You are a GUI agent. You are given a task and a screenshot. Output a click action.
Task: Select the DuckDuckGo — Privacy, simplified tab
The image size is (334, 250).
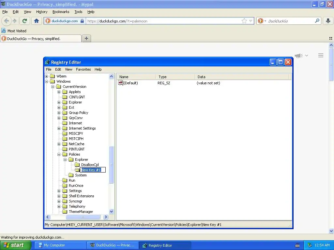(x=41, y=38)
